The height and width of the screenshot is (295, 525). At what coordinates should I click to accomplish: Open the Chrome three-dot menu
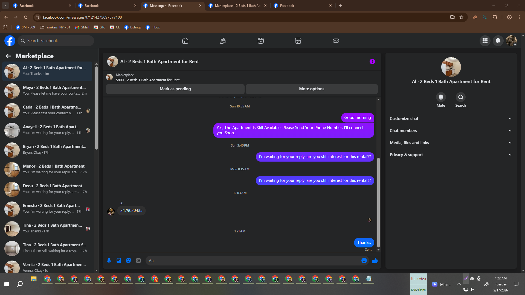[x=519, y=17]
